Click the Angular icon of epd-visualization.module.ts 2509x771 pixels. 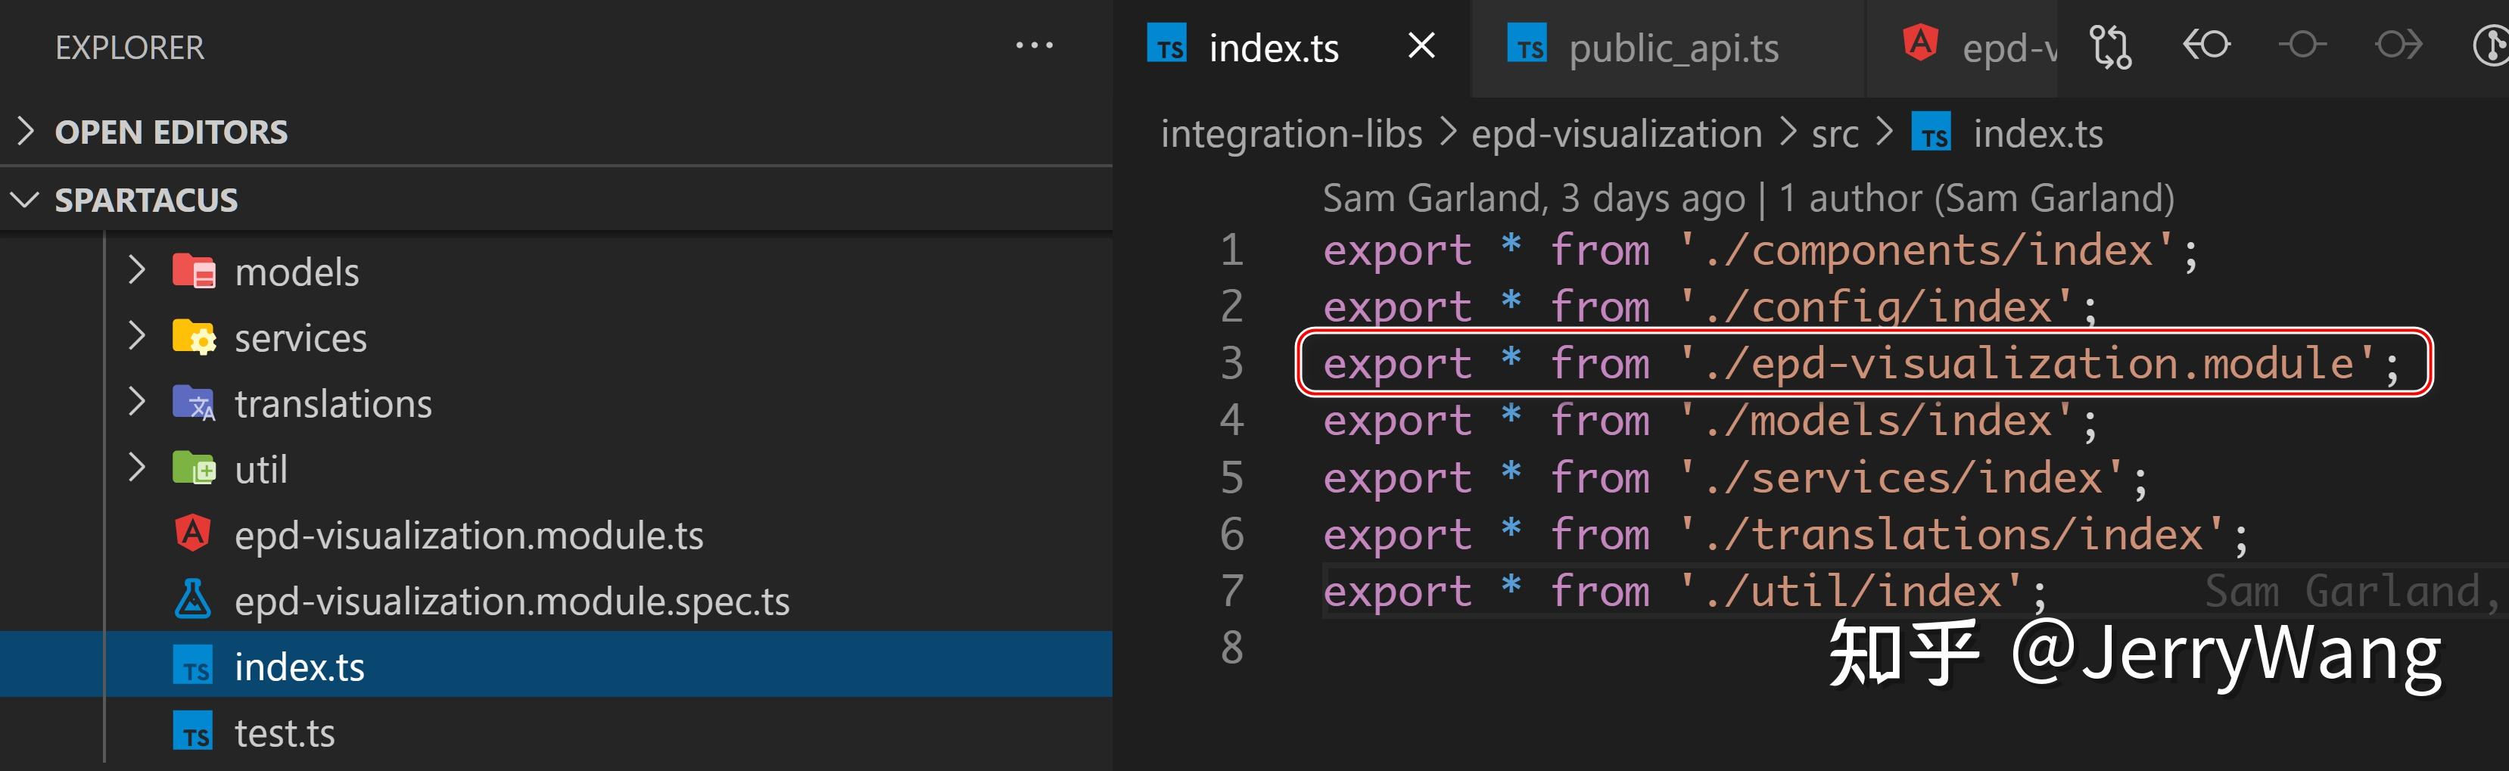click(193, 533)
